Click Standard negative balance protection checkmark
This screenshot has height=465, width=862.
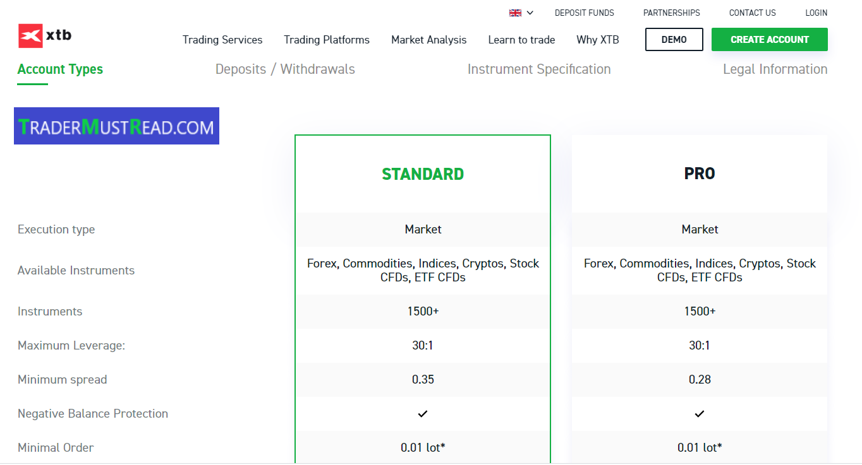pos(423,414)
